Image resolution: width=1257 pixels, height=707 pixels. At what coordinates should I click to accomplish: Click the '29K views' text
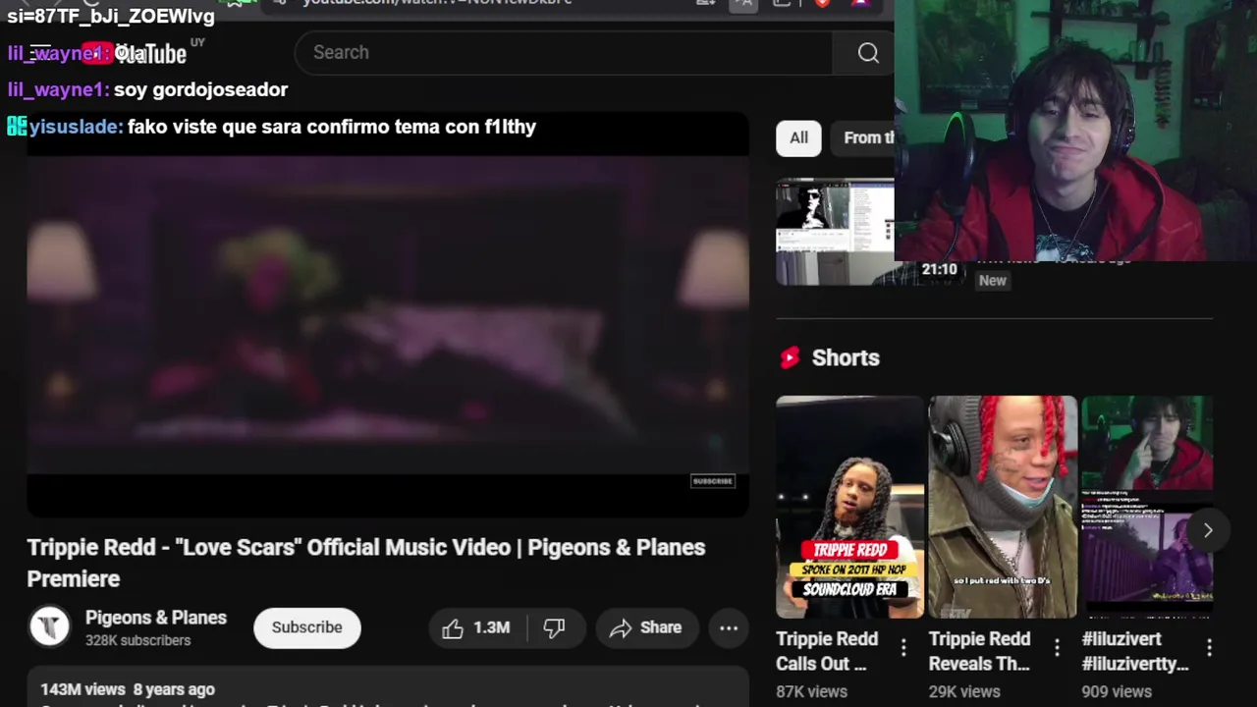point(964,691)
